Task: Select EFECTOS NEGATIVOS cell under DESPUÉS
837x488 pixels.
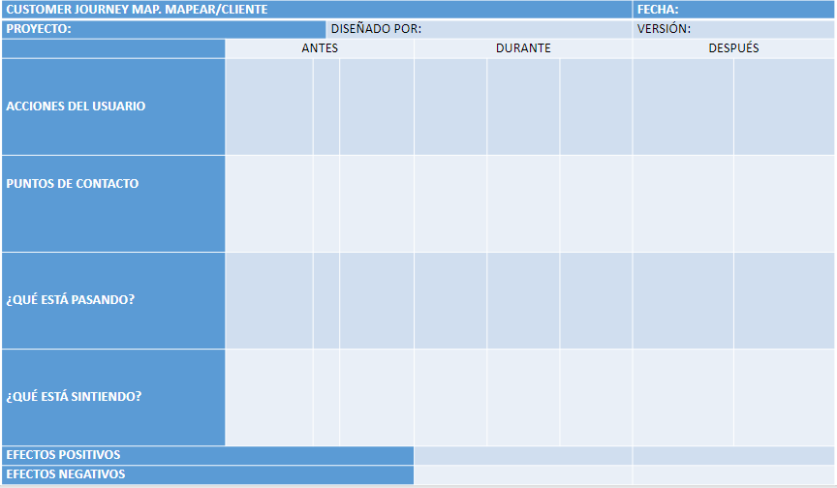Action: (733, 474)
